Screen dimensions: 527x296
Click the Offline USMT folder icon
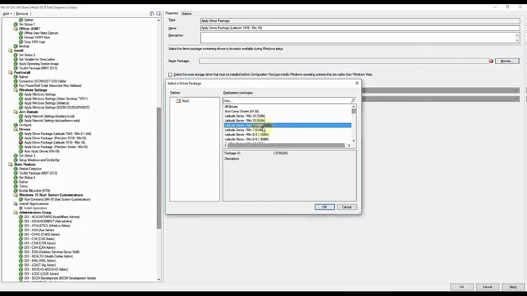coord(16,29)
